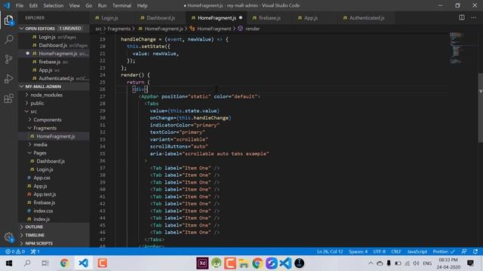483x271 pixels.
Task: Open Task View on the taskbar
Action: (x=45, y=263)
